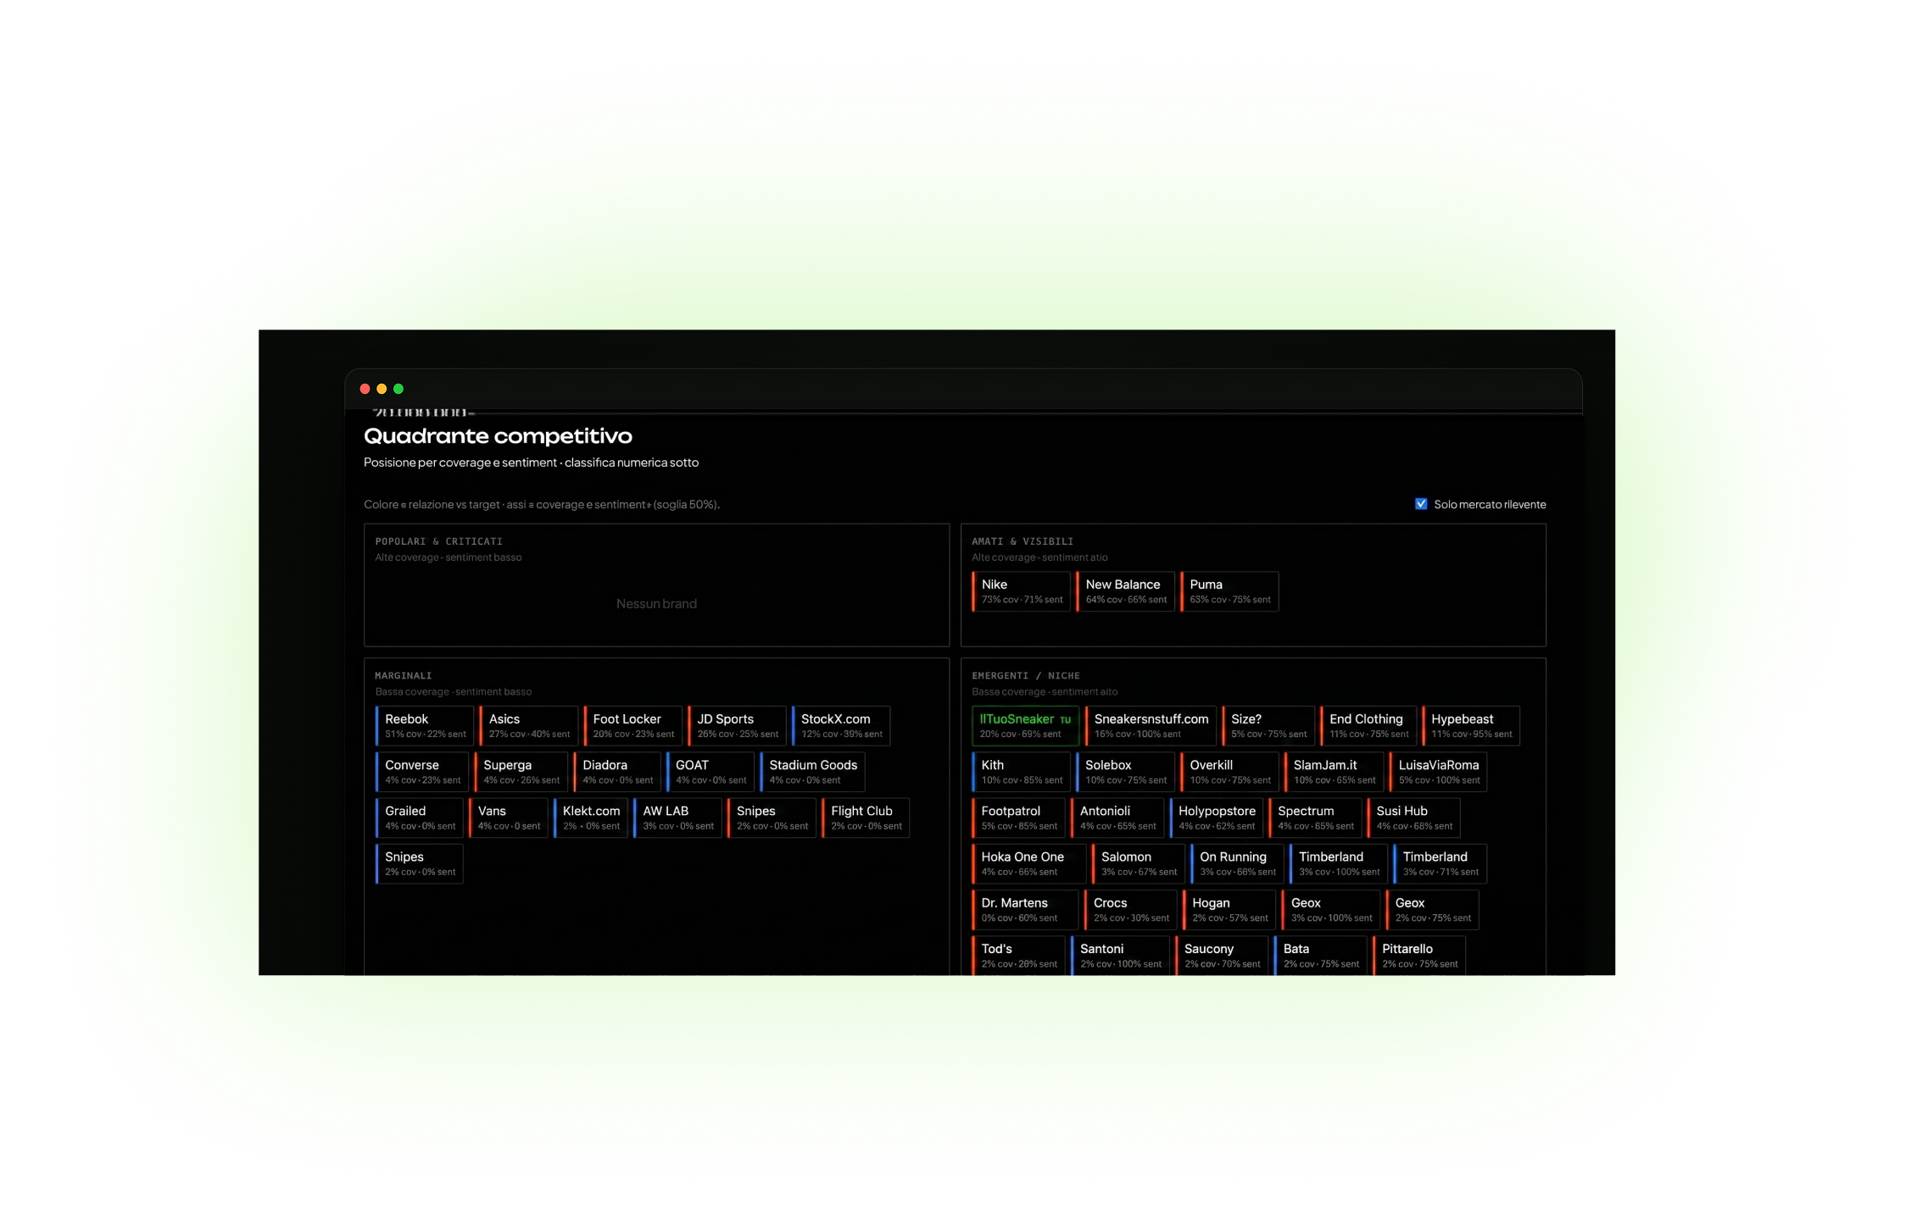This screenshot has height=1231, width=1928.
Task: Uncheck the Solo mercato rilevante checkbox
Action: point(1421,504)
